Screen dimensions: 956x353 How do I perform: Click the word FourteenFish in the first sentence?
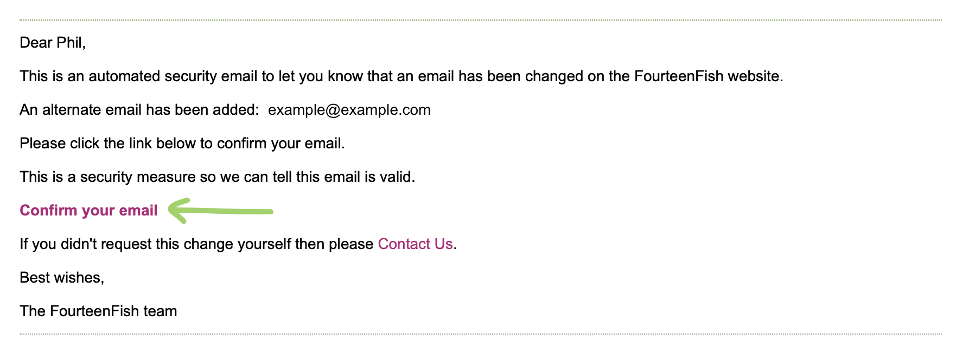[x=679, y=76]
